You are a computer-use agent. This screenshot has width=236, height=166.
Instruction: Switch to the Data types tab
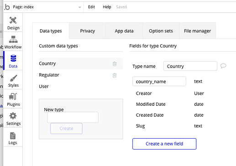coord(51,31)
